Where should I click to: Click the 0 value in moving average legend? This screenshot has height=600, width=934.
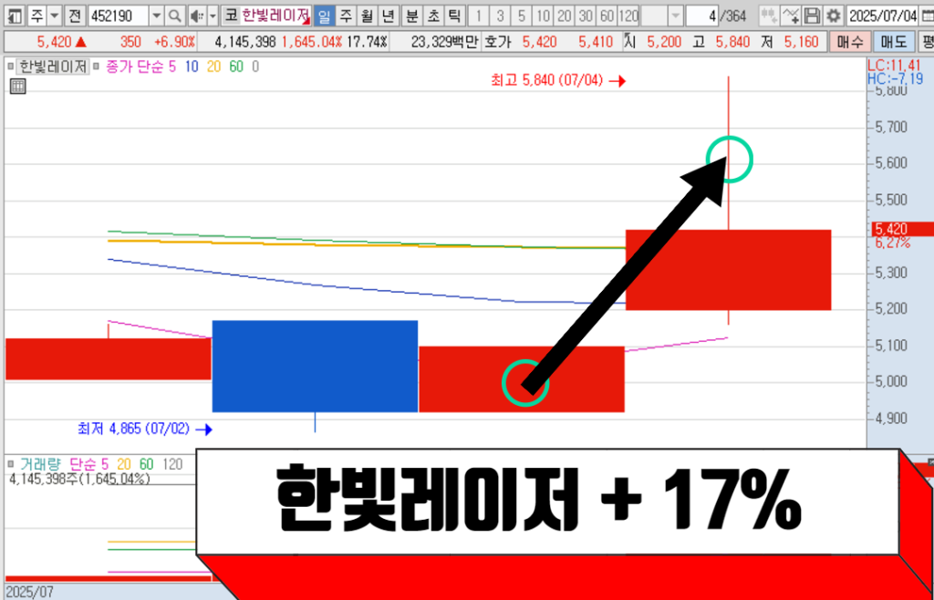tap(255, 66)
